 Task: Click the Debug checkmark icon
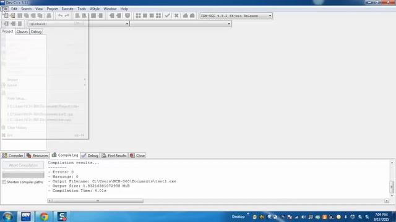pos(167,15)
